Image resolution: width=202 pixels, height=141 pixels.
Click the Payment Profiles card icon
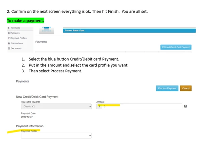(x=8, y=38)
